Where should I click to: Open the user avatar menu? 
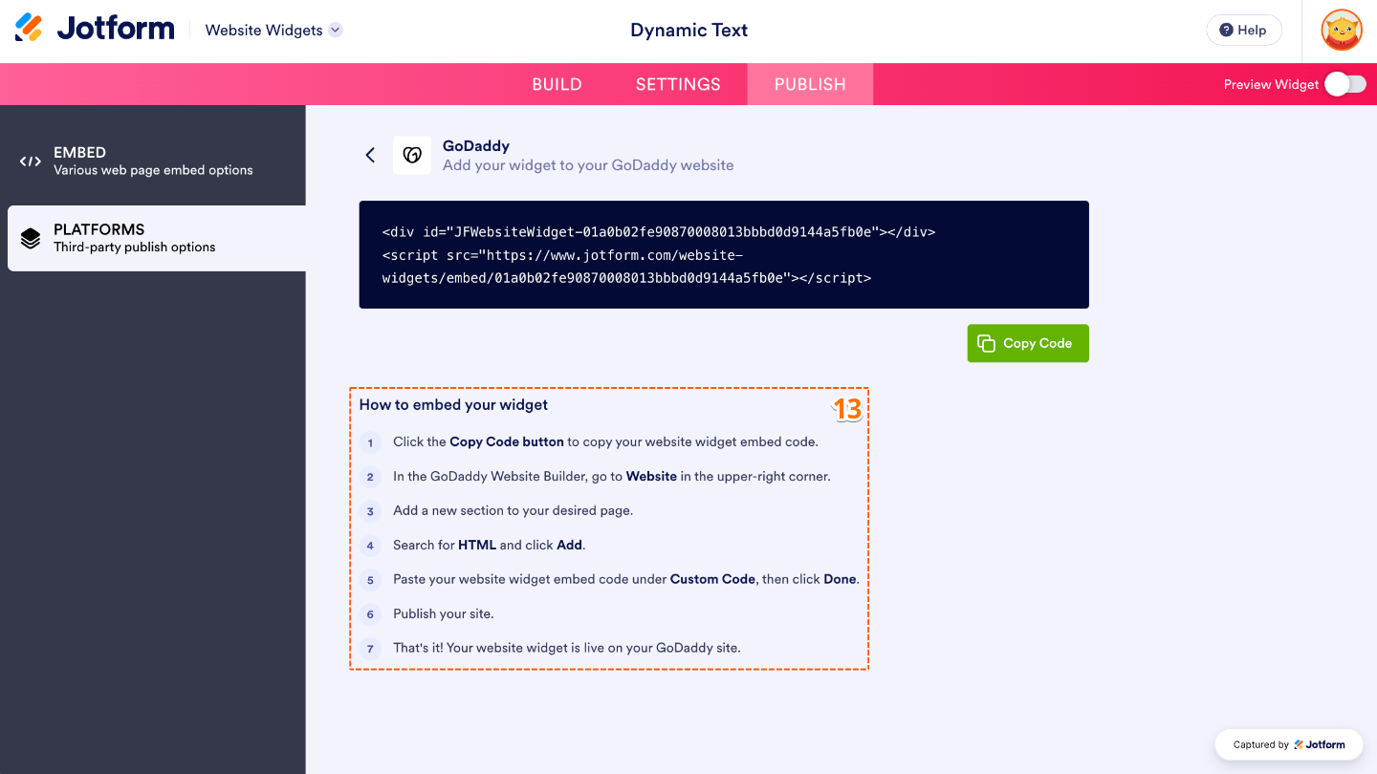click(1342, 31)
